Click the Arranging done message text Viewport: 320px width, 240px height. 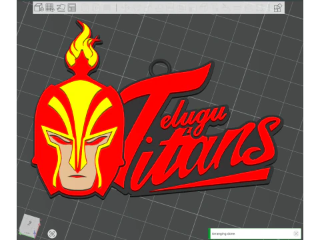(223, 234)
